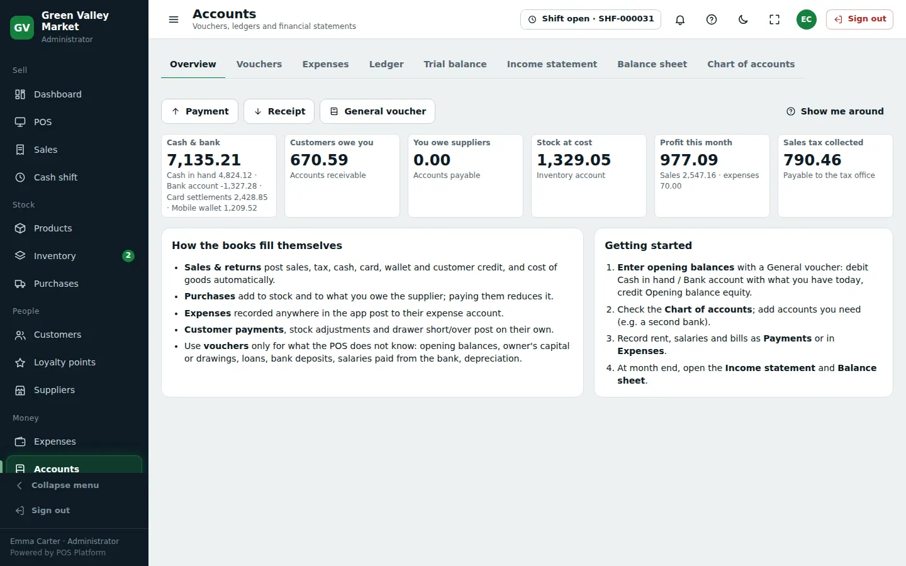Open the Income statement tab
The image size is (906, 566).
click(x=552, y=64)
